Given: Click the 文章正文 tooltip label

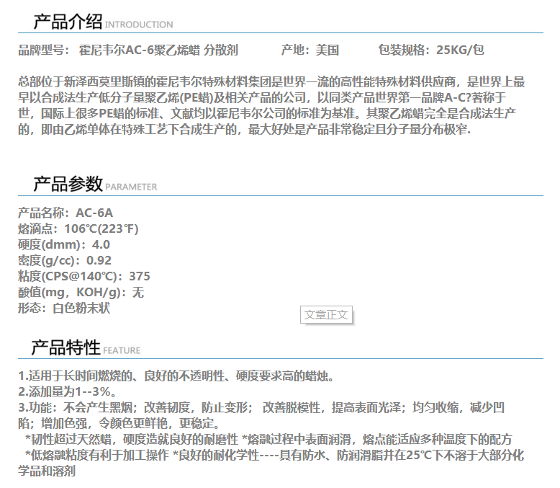Looking at the screenshot, I should click(x=326, y=315).
